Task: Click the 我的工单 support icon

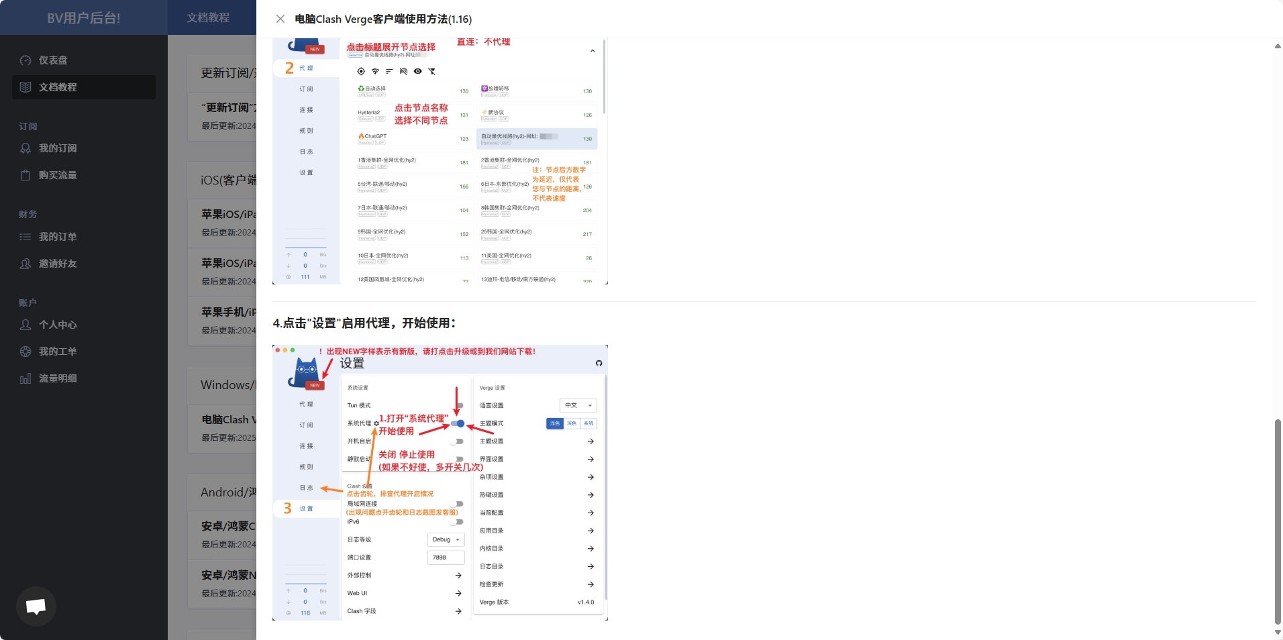Action: click(x=25, y=352)
